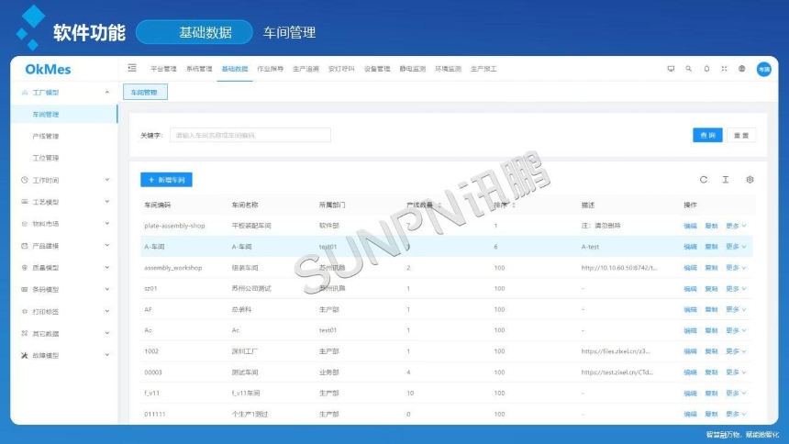Image resolution: width=789 pixels, height=444 pixels.
Task: Switch to the 作业指导 top tab
Action: (x=271, y=69)
